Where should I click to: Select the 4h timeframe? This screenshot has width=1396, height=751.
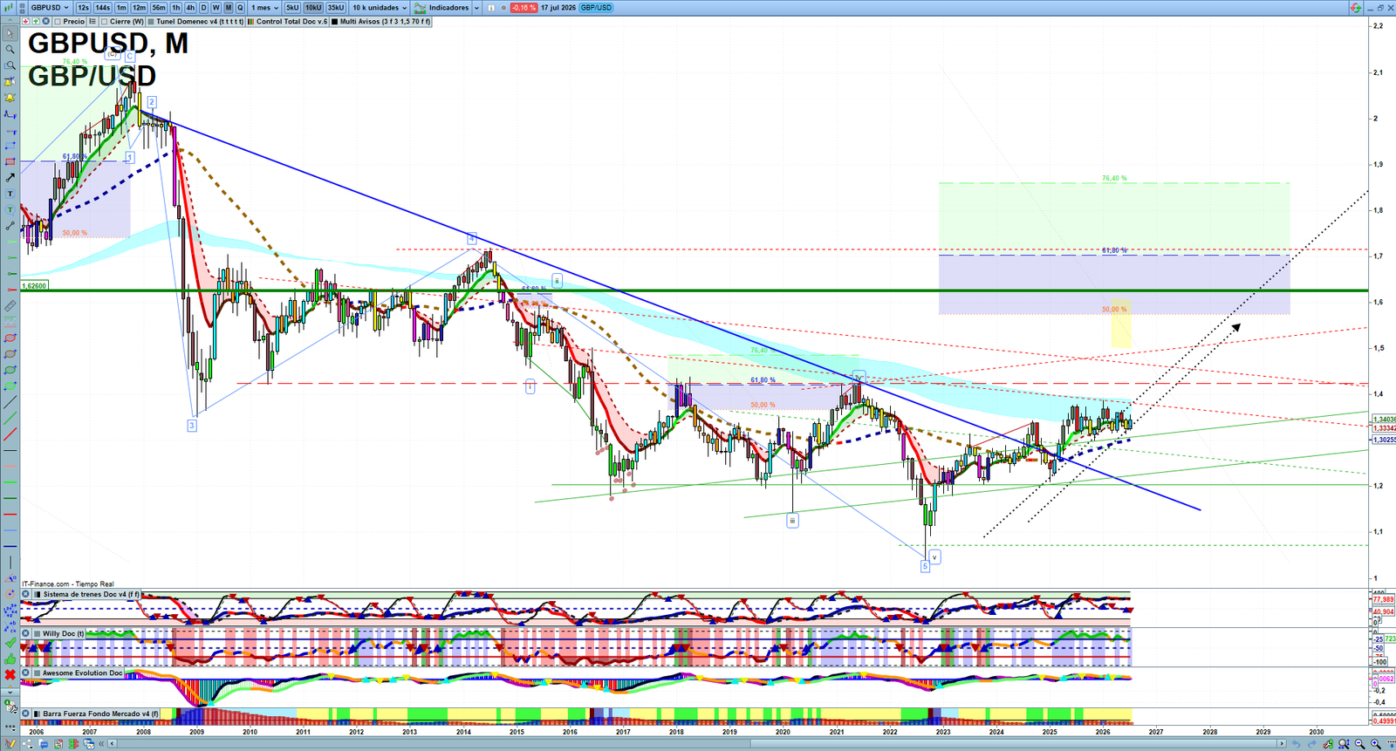click(x=190, y=7)
